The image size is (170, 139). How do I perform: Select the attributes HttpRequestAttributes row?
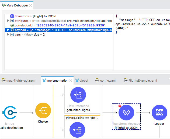(x=58, y=21)
